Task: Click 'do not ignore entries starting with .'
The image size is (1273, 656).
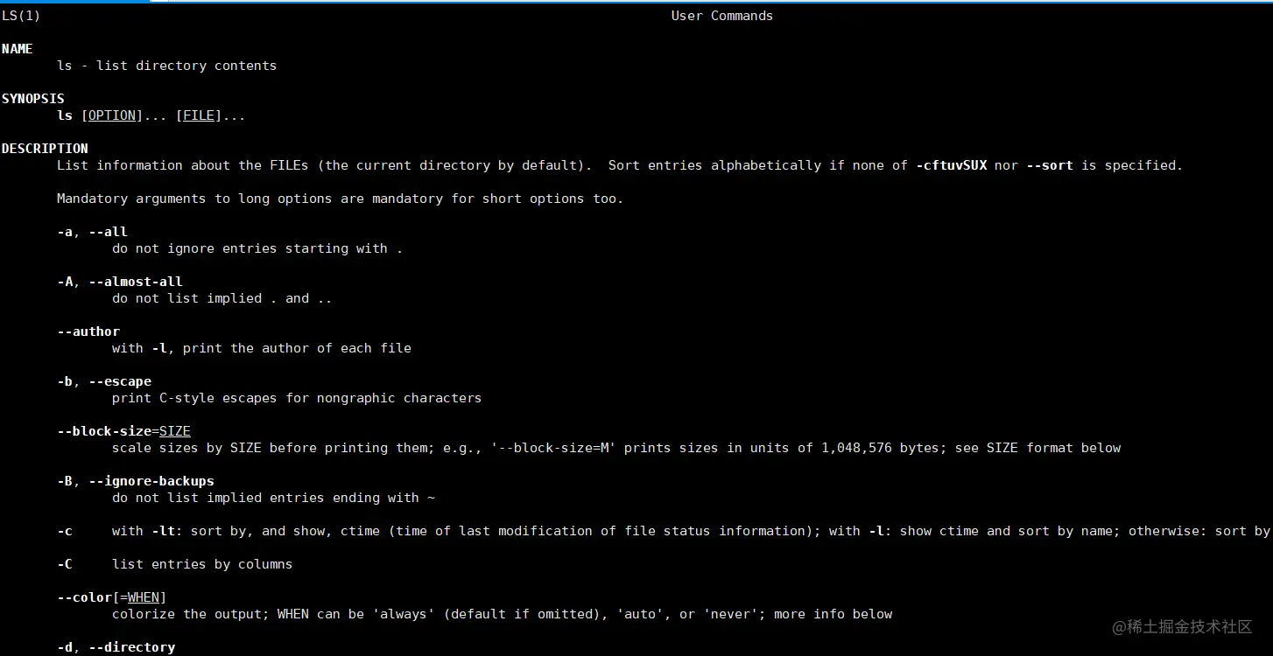Action: pos(257,248)
